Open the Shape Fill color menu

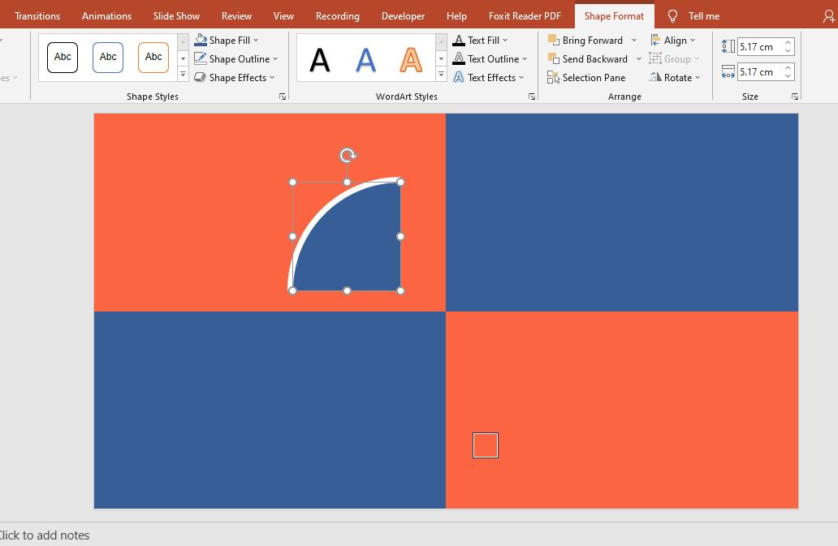[x=228, y=39]
